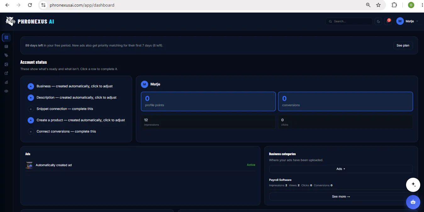The height and width of the screenshot is (212, 424).
Task: Click the blue M avatar in header
Action: coord(400,21)
